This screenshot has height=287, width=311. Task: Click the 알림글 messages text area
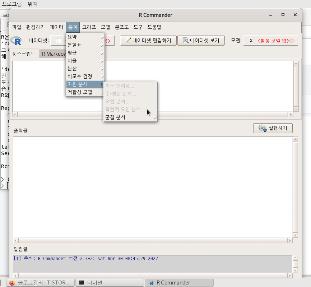(x=153, y=264)
